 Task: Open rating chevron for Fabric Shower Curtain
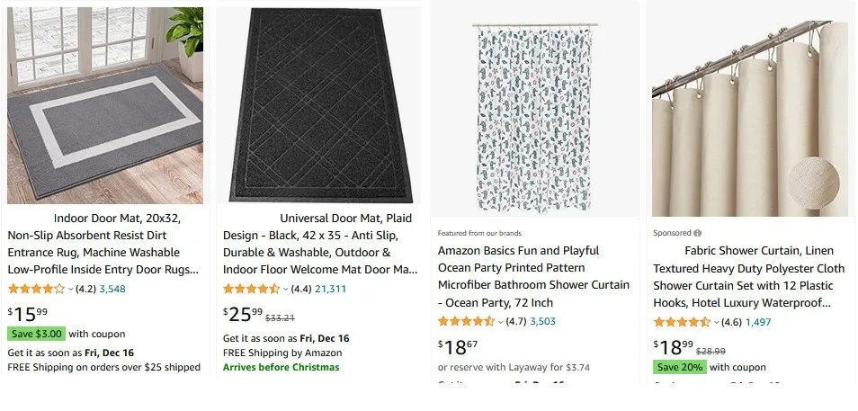(716, 323)
